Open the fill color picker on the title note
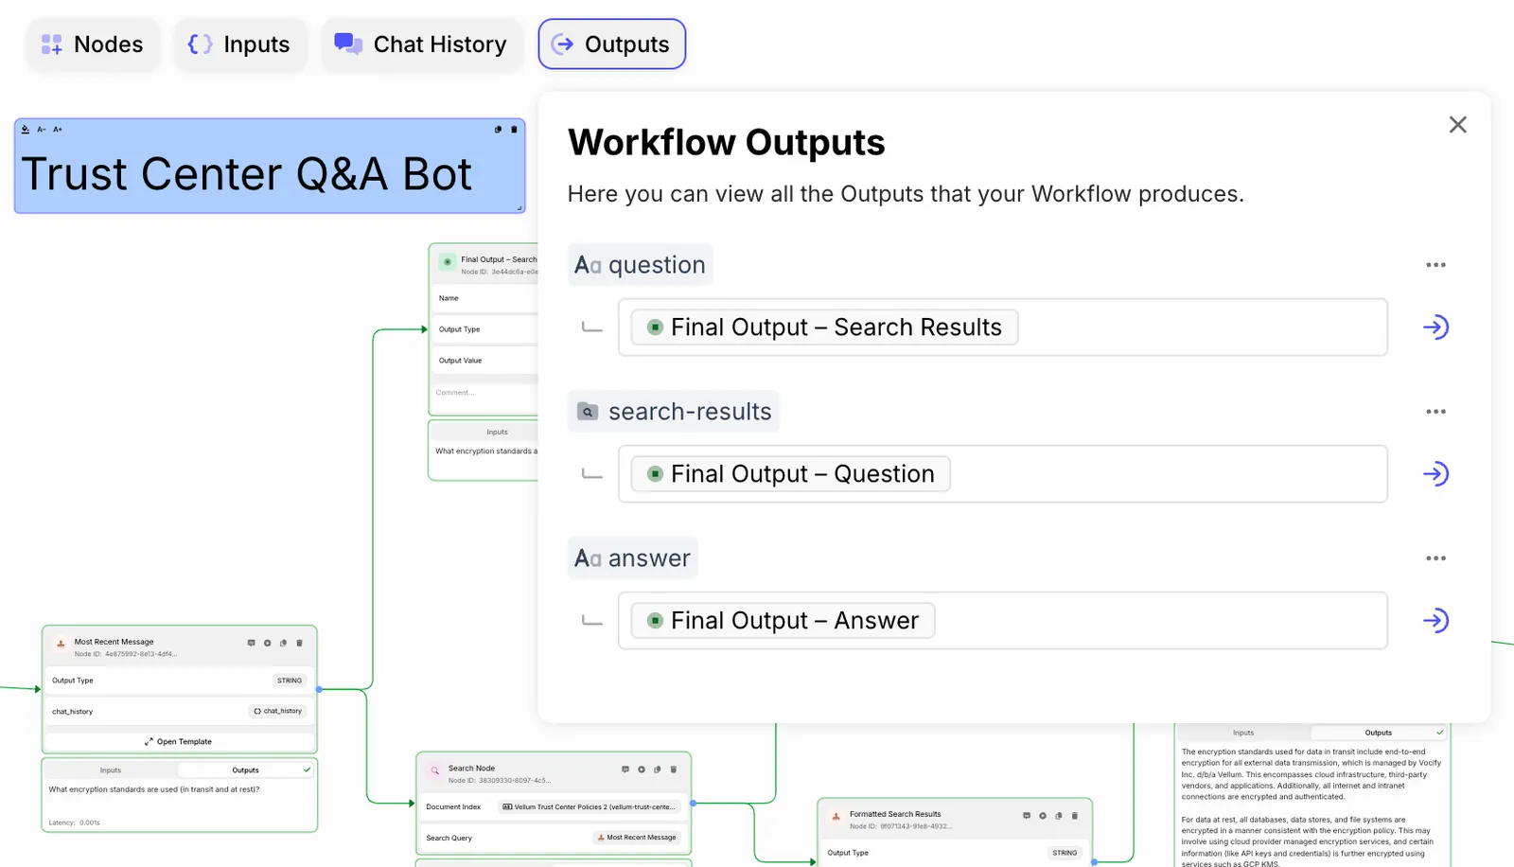This screenshot has width=1514, height=867. (26, 130)
